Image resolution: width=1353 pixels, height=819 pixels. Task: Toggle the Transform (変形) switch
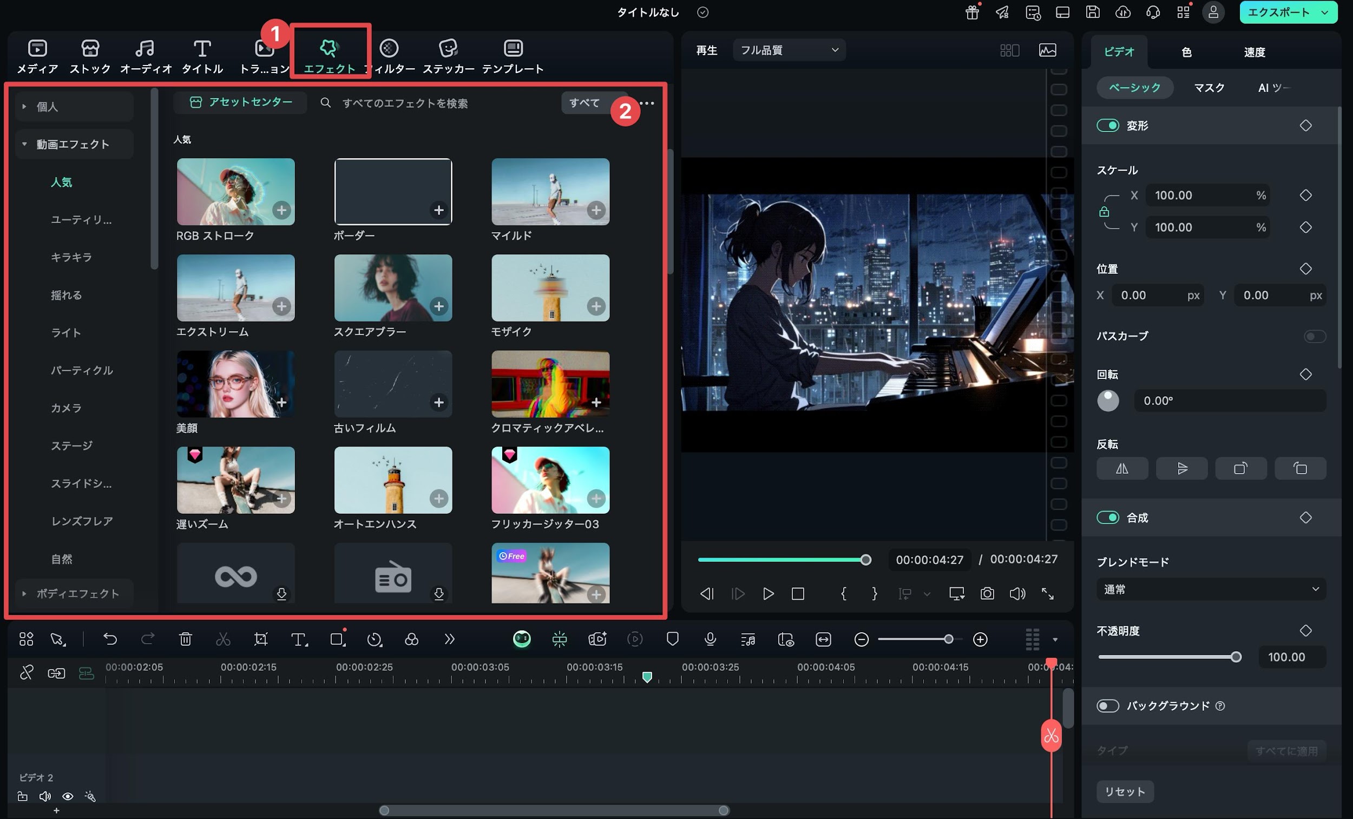tap(1107, 125)
